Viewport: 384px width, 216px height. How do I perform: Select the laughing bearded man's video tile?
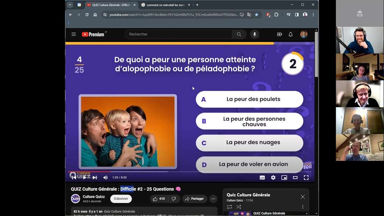click(360, 40)
